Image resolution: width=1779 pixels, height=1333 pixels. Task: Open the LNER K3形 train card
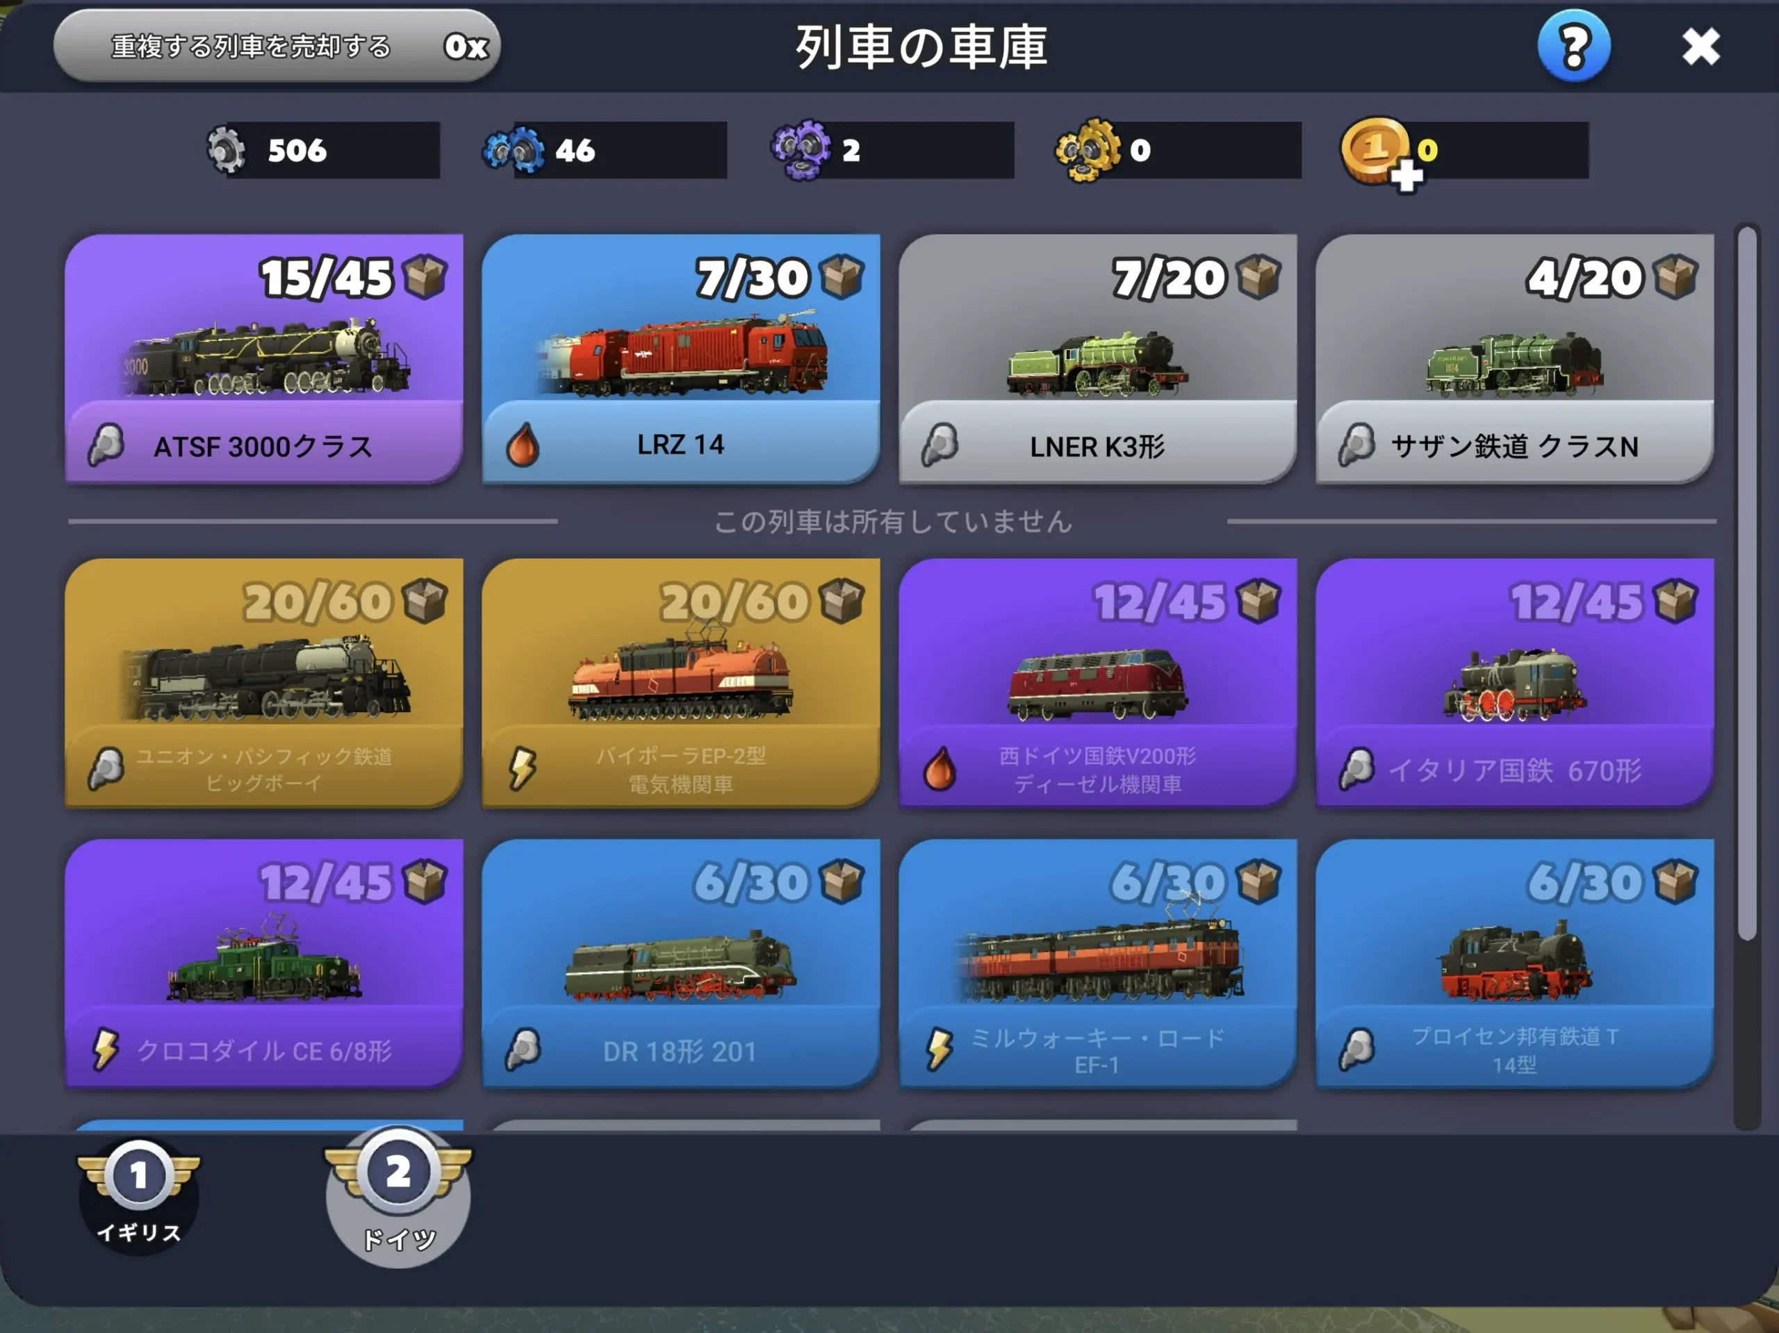(x=1097, y=358)
